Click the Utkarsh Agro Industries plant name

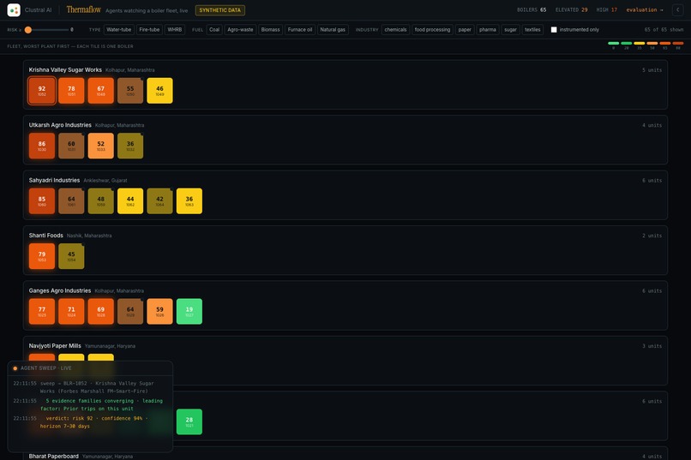point(60,125)
